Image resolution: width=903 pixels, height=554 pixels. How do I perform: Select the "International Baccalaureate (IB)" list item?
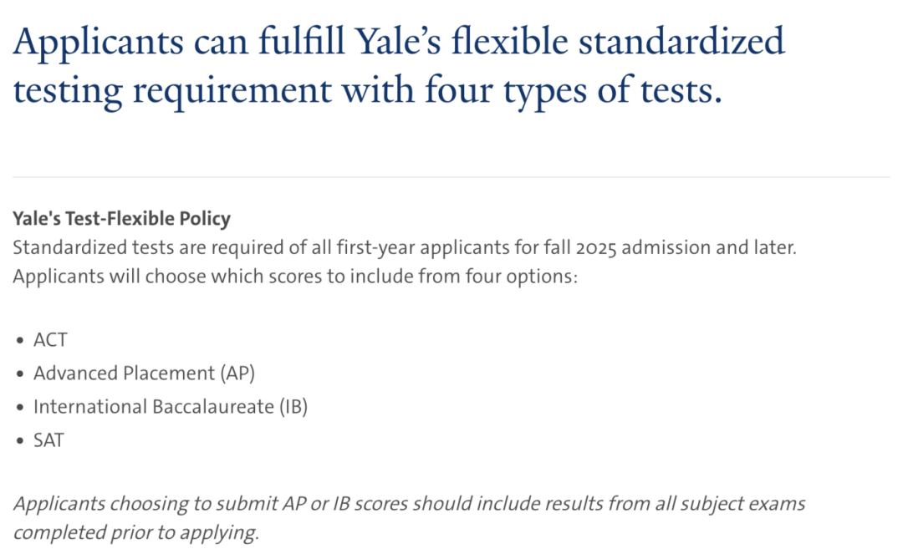170,407
